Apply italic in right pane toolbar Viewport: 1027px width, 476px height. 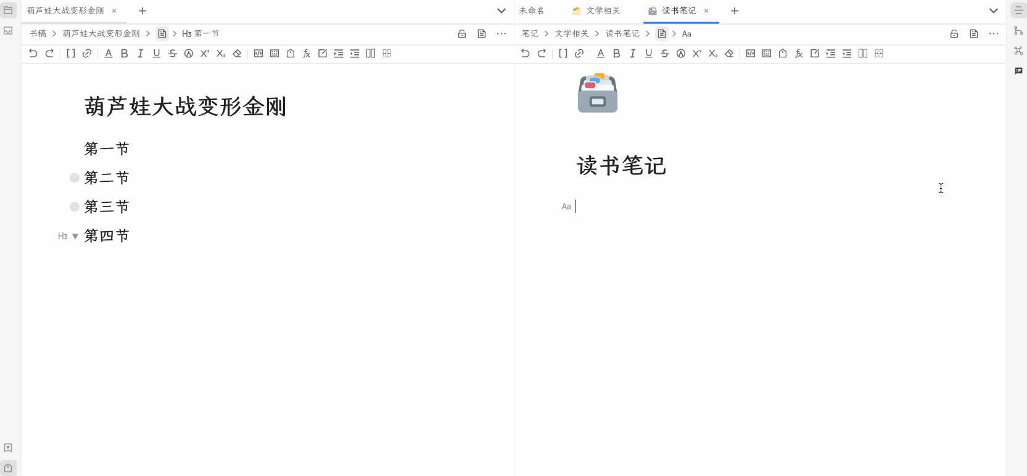pos(633,54)
